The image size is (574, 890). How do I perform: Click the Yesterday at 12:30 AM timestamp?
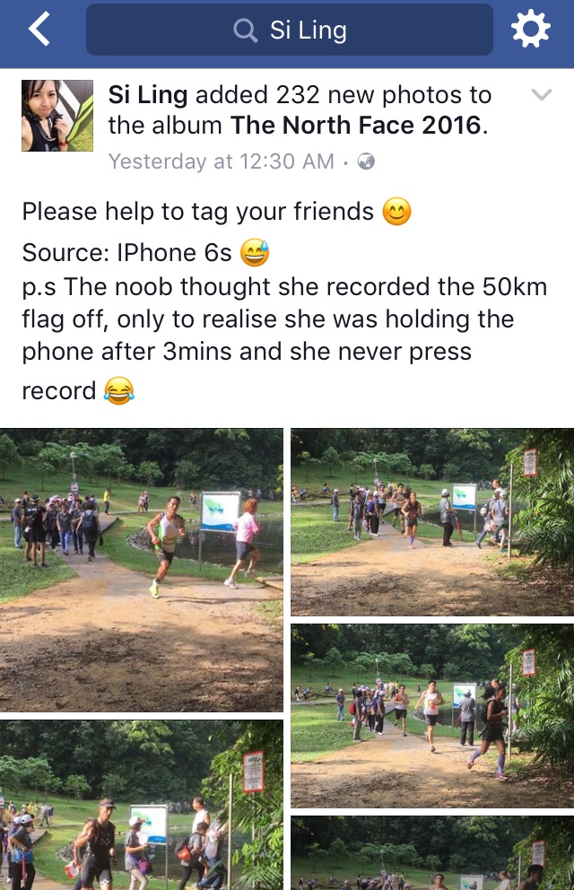point(222,161)
